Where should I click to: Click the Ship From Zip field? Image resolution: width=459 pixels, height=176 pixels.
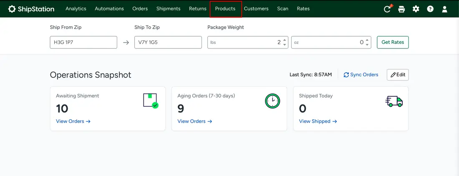tap(83, 43)
